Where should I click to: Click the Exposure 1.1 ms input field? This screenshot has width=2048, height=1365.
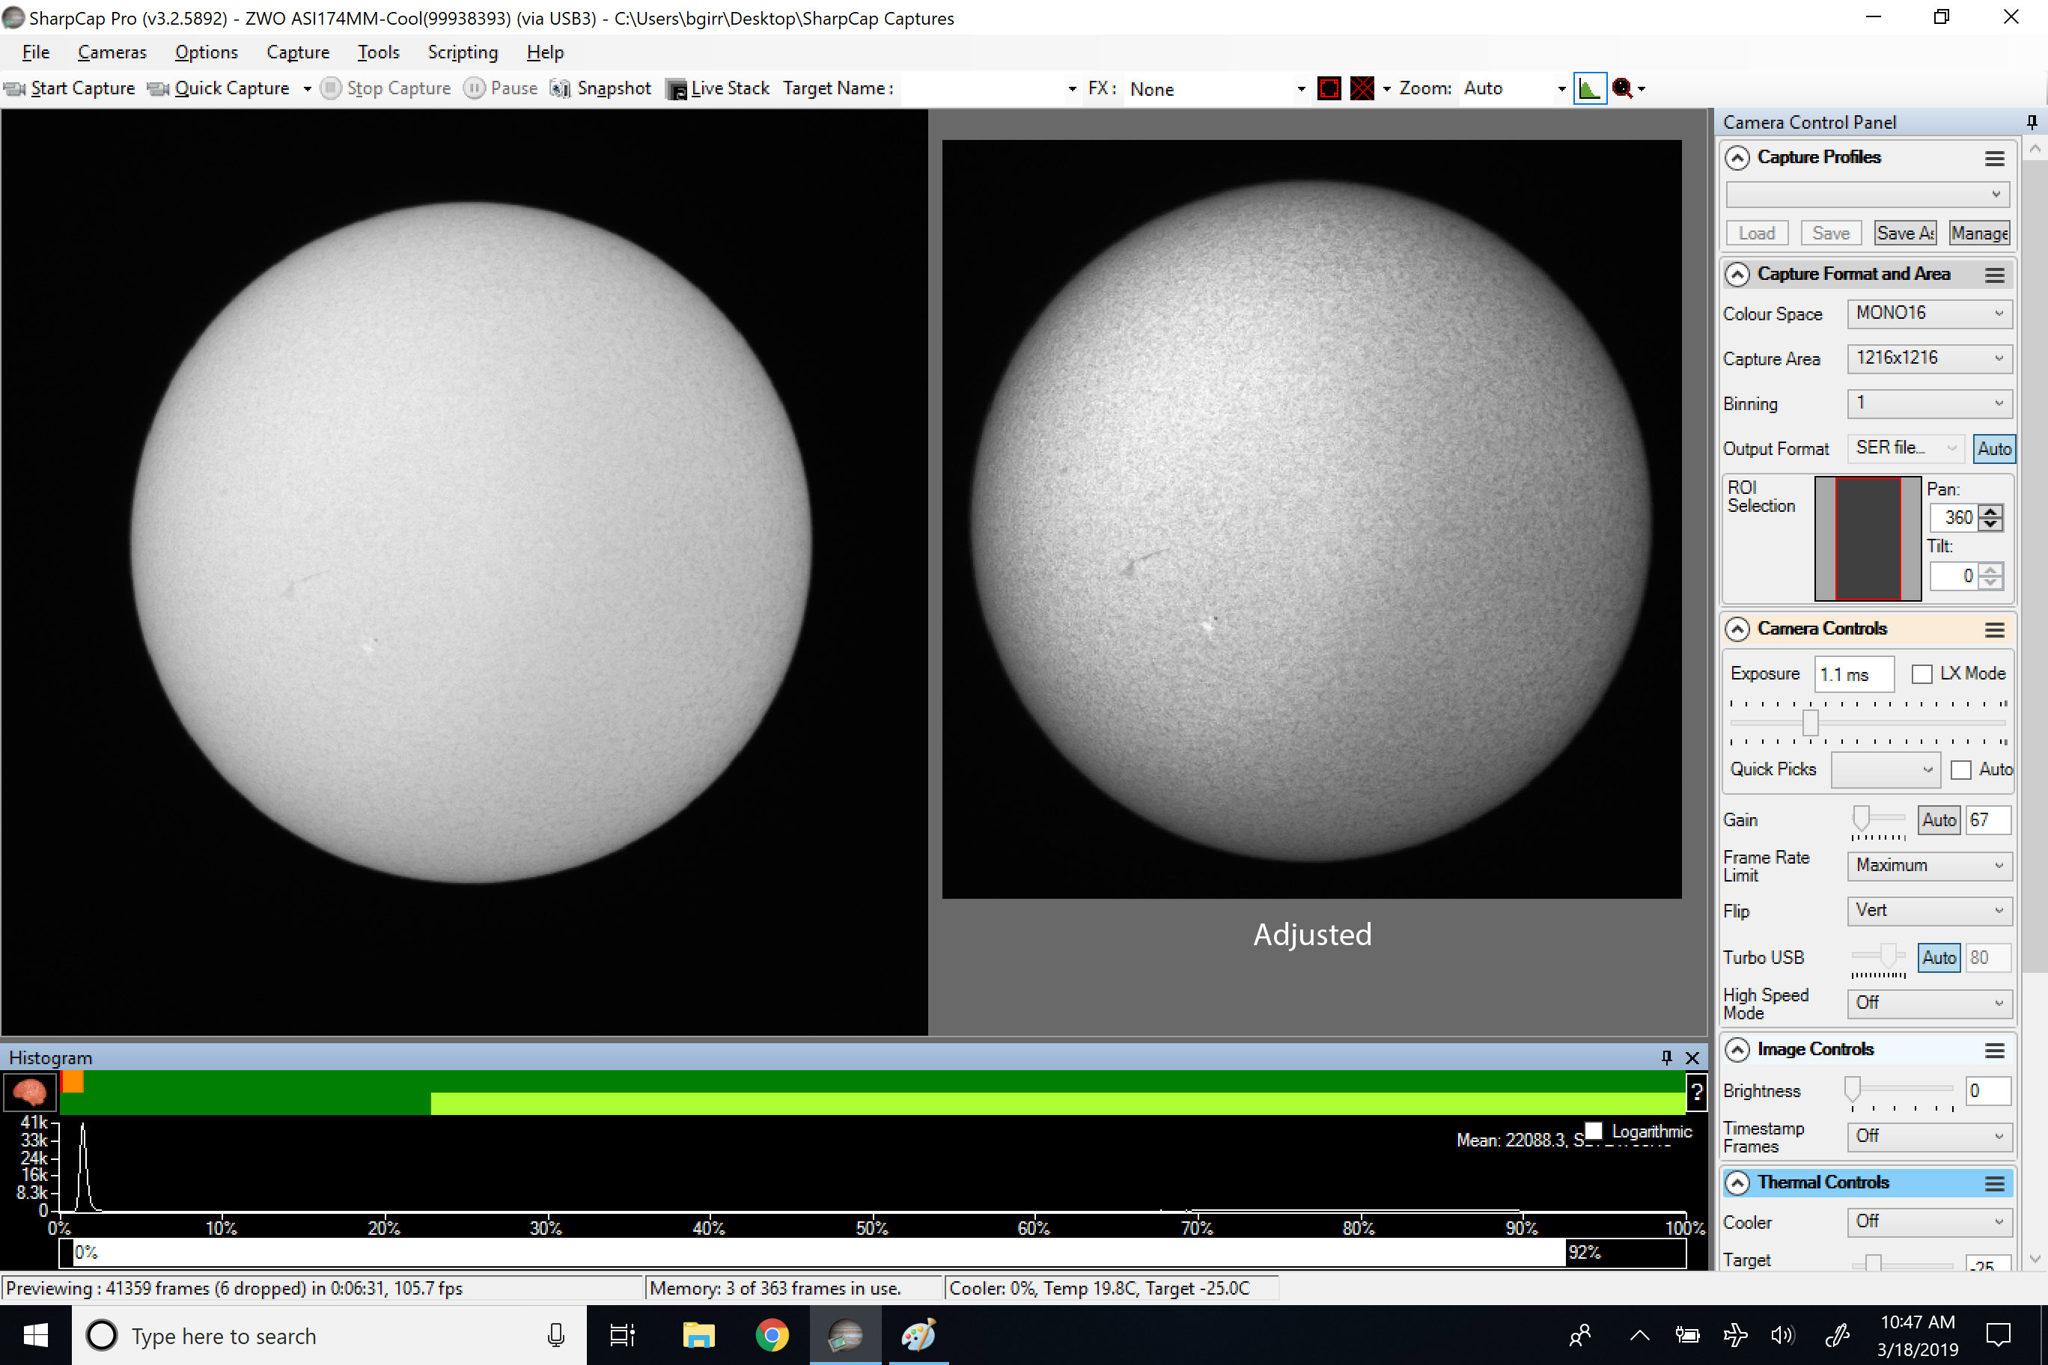tap(1854, 675)
